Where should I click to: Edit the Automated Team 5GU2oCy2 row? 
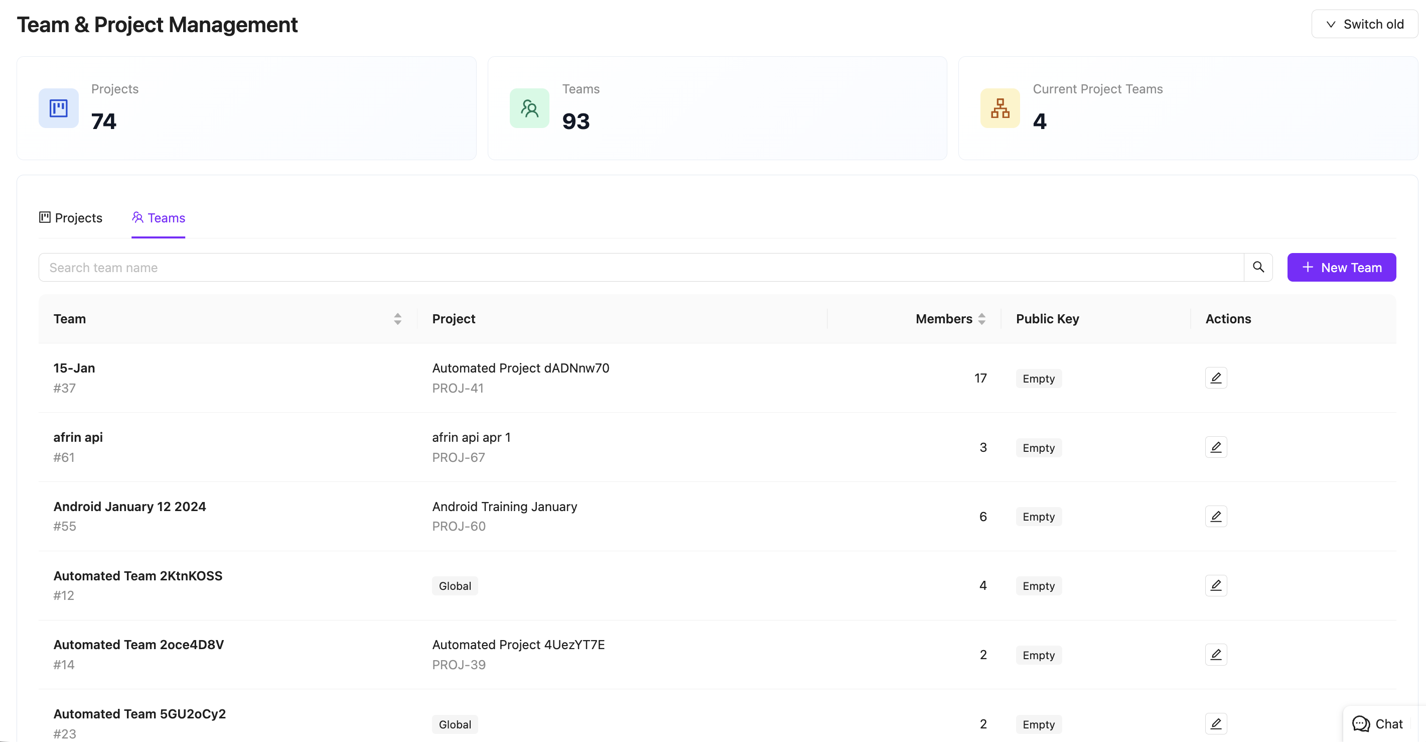pyautogui.click(x=1216, y=724)
